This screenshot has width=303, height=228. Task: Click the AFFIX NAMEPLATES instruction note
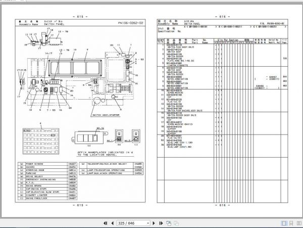coord(106,154)
